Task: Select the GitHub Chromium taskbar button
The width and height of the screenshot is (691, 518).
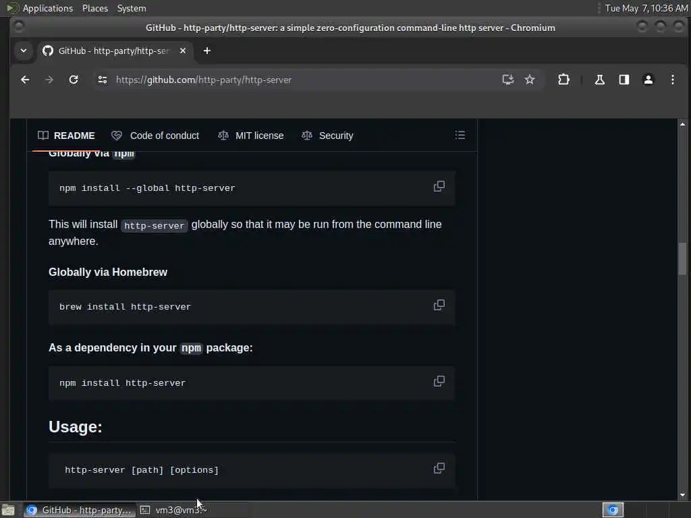Action: [x=80, y=511]
